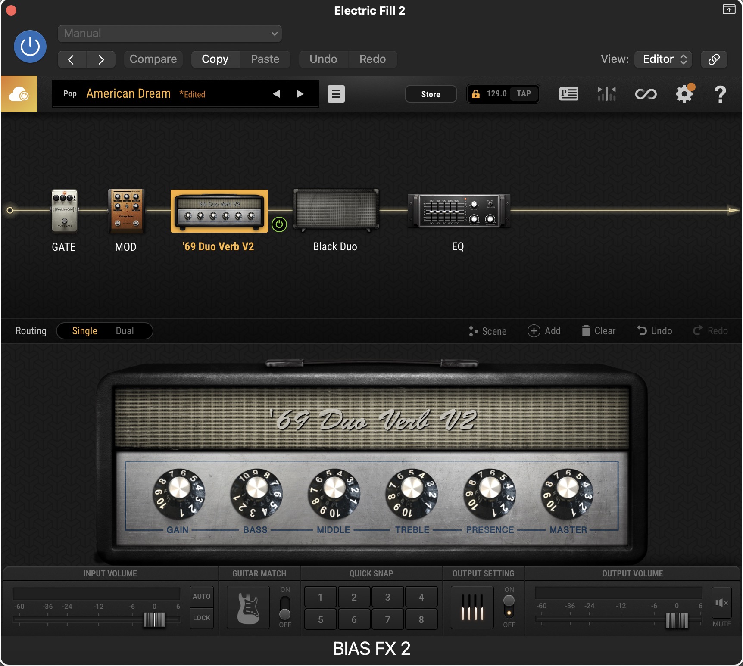
Task: Select the next preset with right triangle
Action: (x=300, y=94)
